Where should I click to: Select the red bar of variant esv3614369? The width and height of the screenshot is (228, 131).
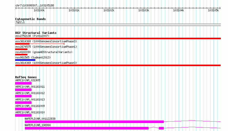tap(118, 65)
